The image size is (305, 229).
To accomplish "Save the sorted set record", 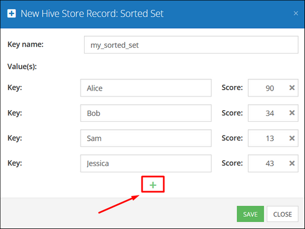I will 250,214.
